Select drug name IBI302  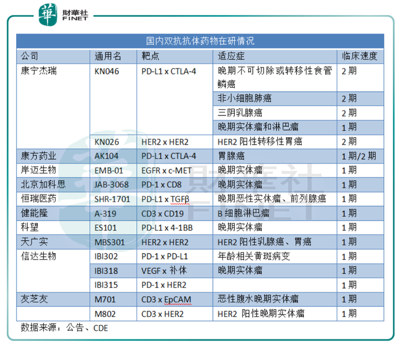[x=106, y=257]
